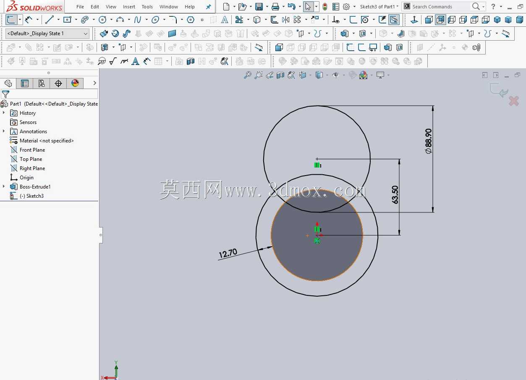
Task: Switch to the PropertyManager tab
Action: tap(25, 83)
